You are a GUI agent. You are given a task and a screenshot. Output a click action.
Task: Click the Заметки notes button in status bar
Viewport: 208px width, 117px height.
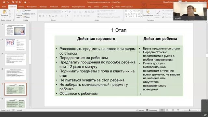coord(140,110)
